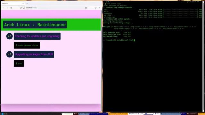Open a new browser tab
Viewport: 205px width, 115px height.
click(x=27, y=3)
